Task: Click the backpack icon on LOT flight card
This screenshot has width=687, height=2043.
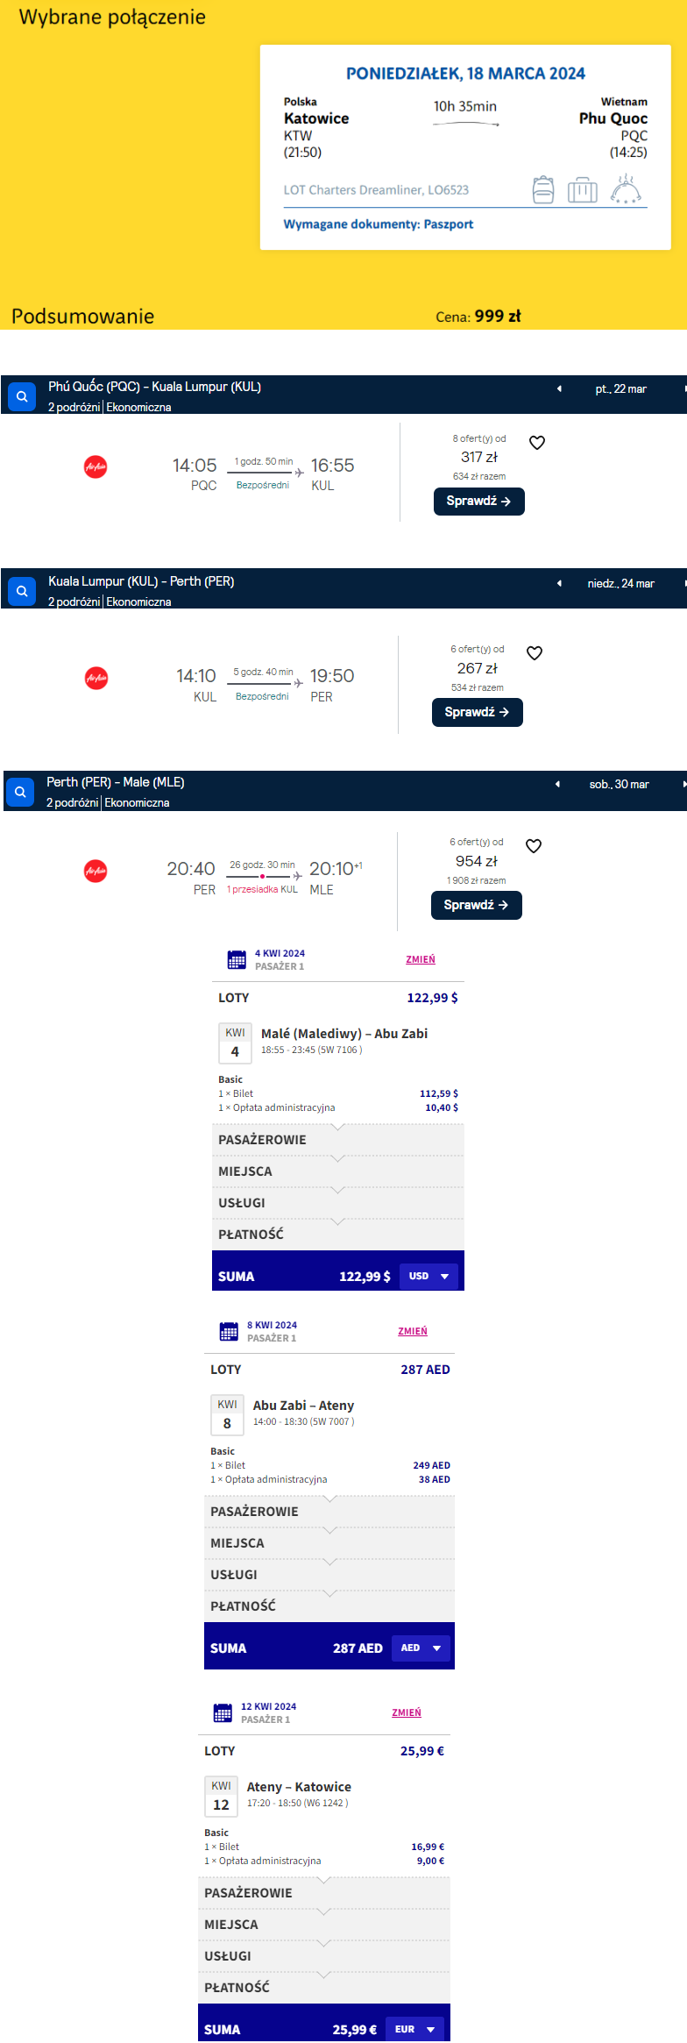Action: coord(543,189)
